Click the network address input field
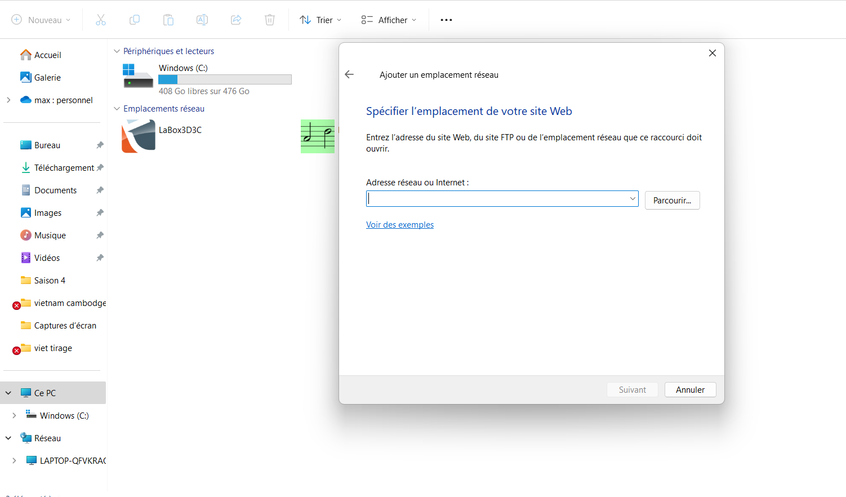The image size is (846, 497). pos(496,199)
